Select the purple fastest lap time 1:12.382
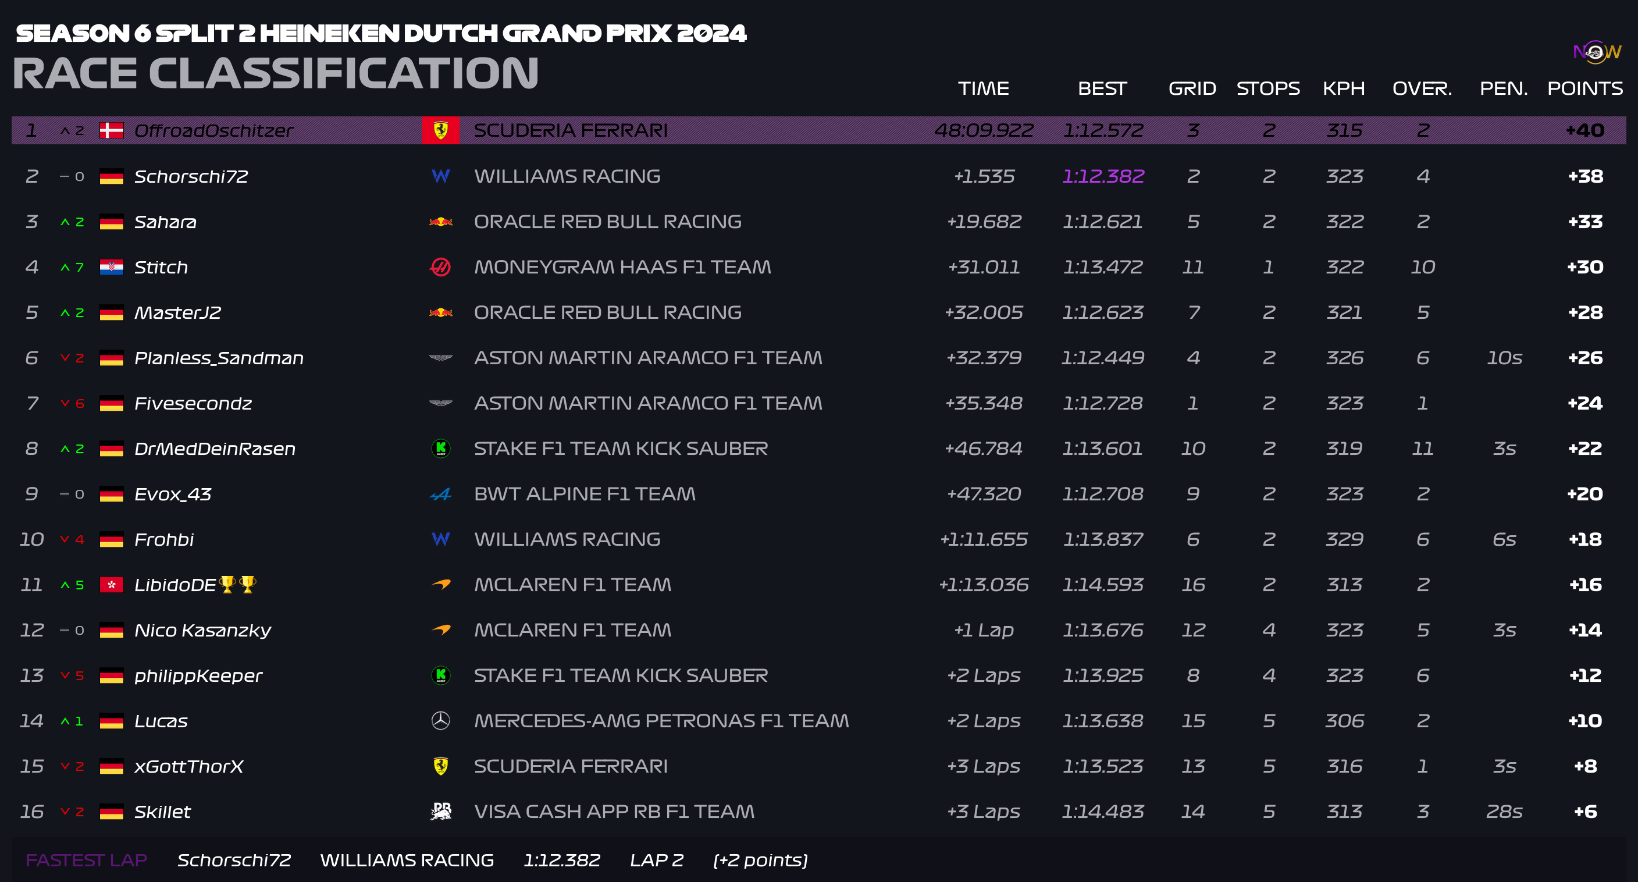 coord(1103,176)
